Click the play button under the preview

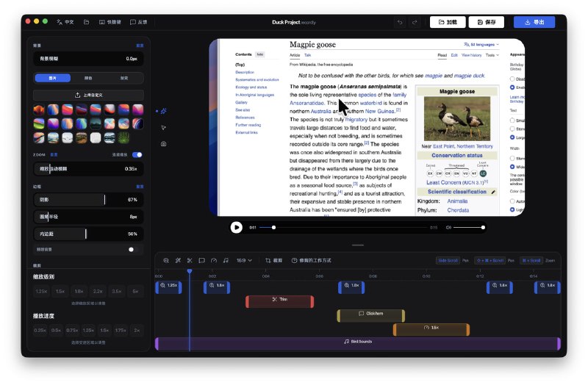pyautogui.click(x=236, y=227)
